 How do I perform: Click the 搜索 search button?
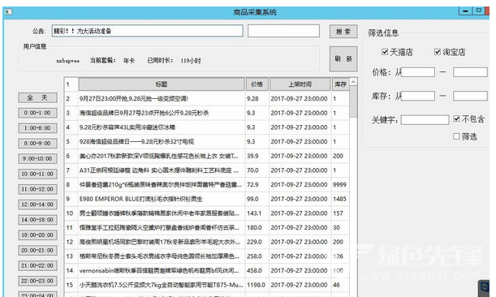point(343,32)
